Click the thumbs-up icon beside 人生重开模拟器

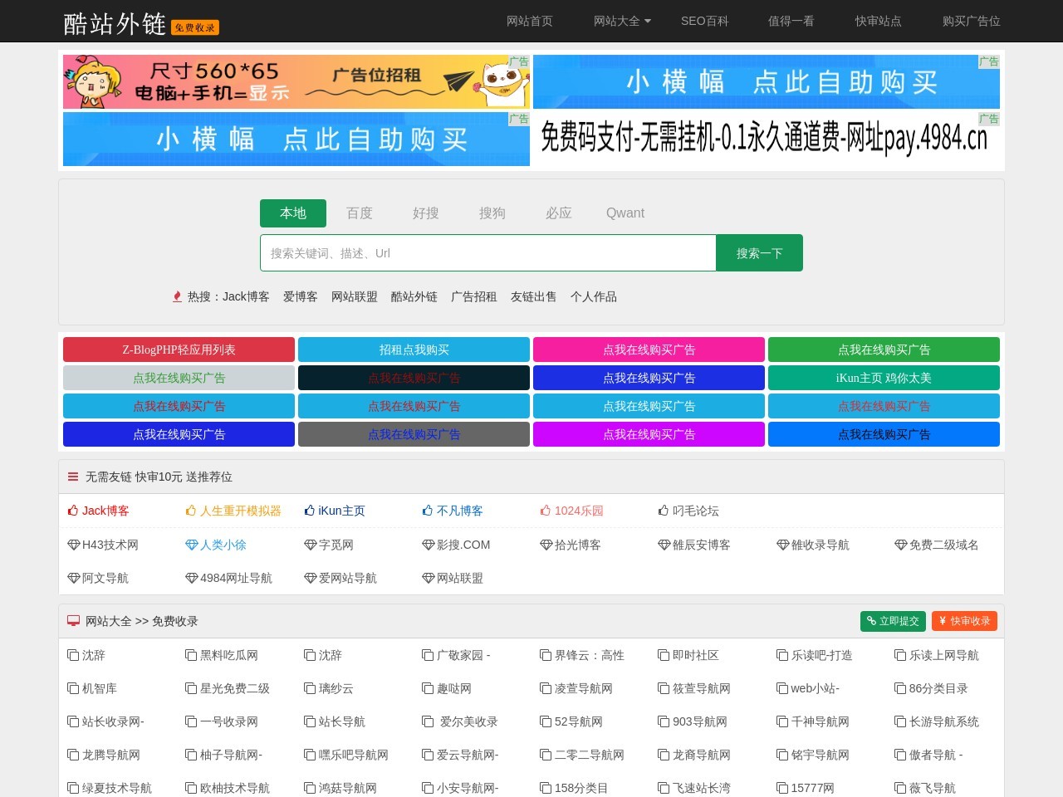(x=191, y=511)
